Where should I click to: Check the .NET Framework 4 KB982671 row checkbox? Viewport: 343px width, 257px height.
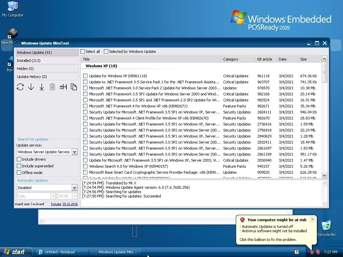coord(85,106)
